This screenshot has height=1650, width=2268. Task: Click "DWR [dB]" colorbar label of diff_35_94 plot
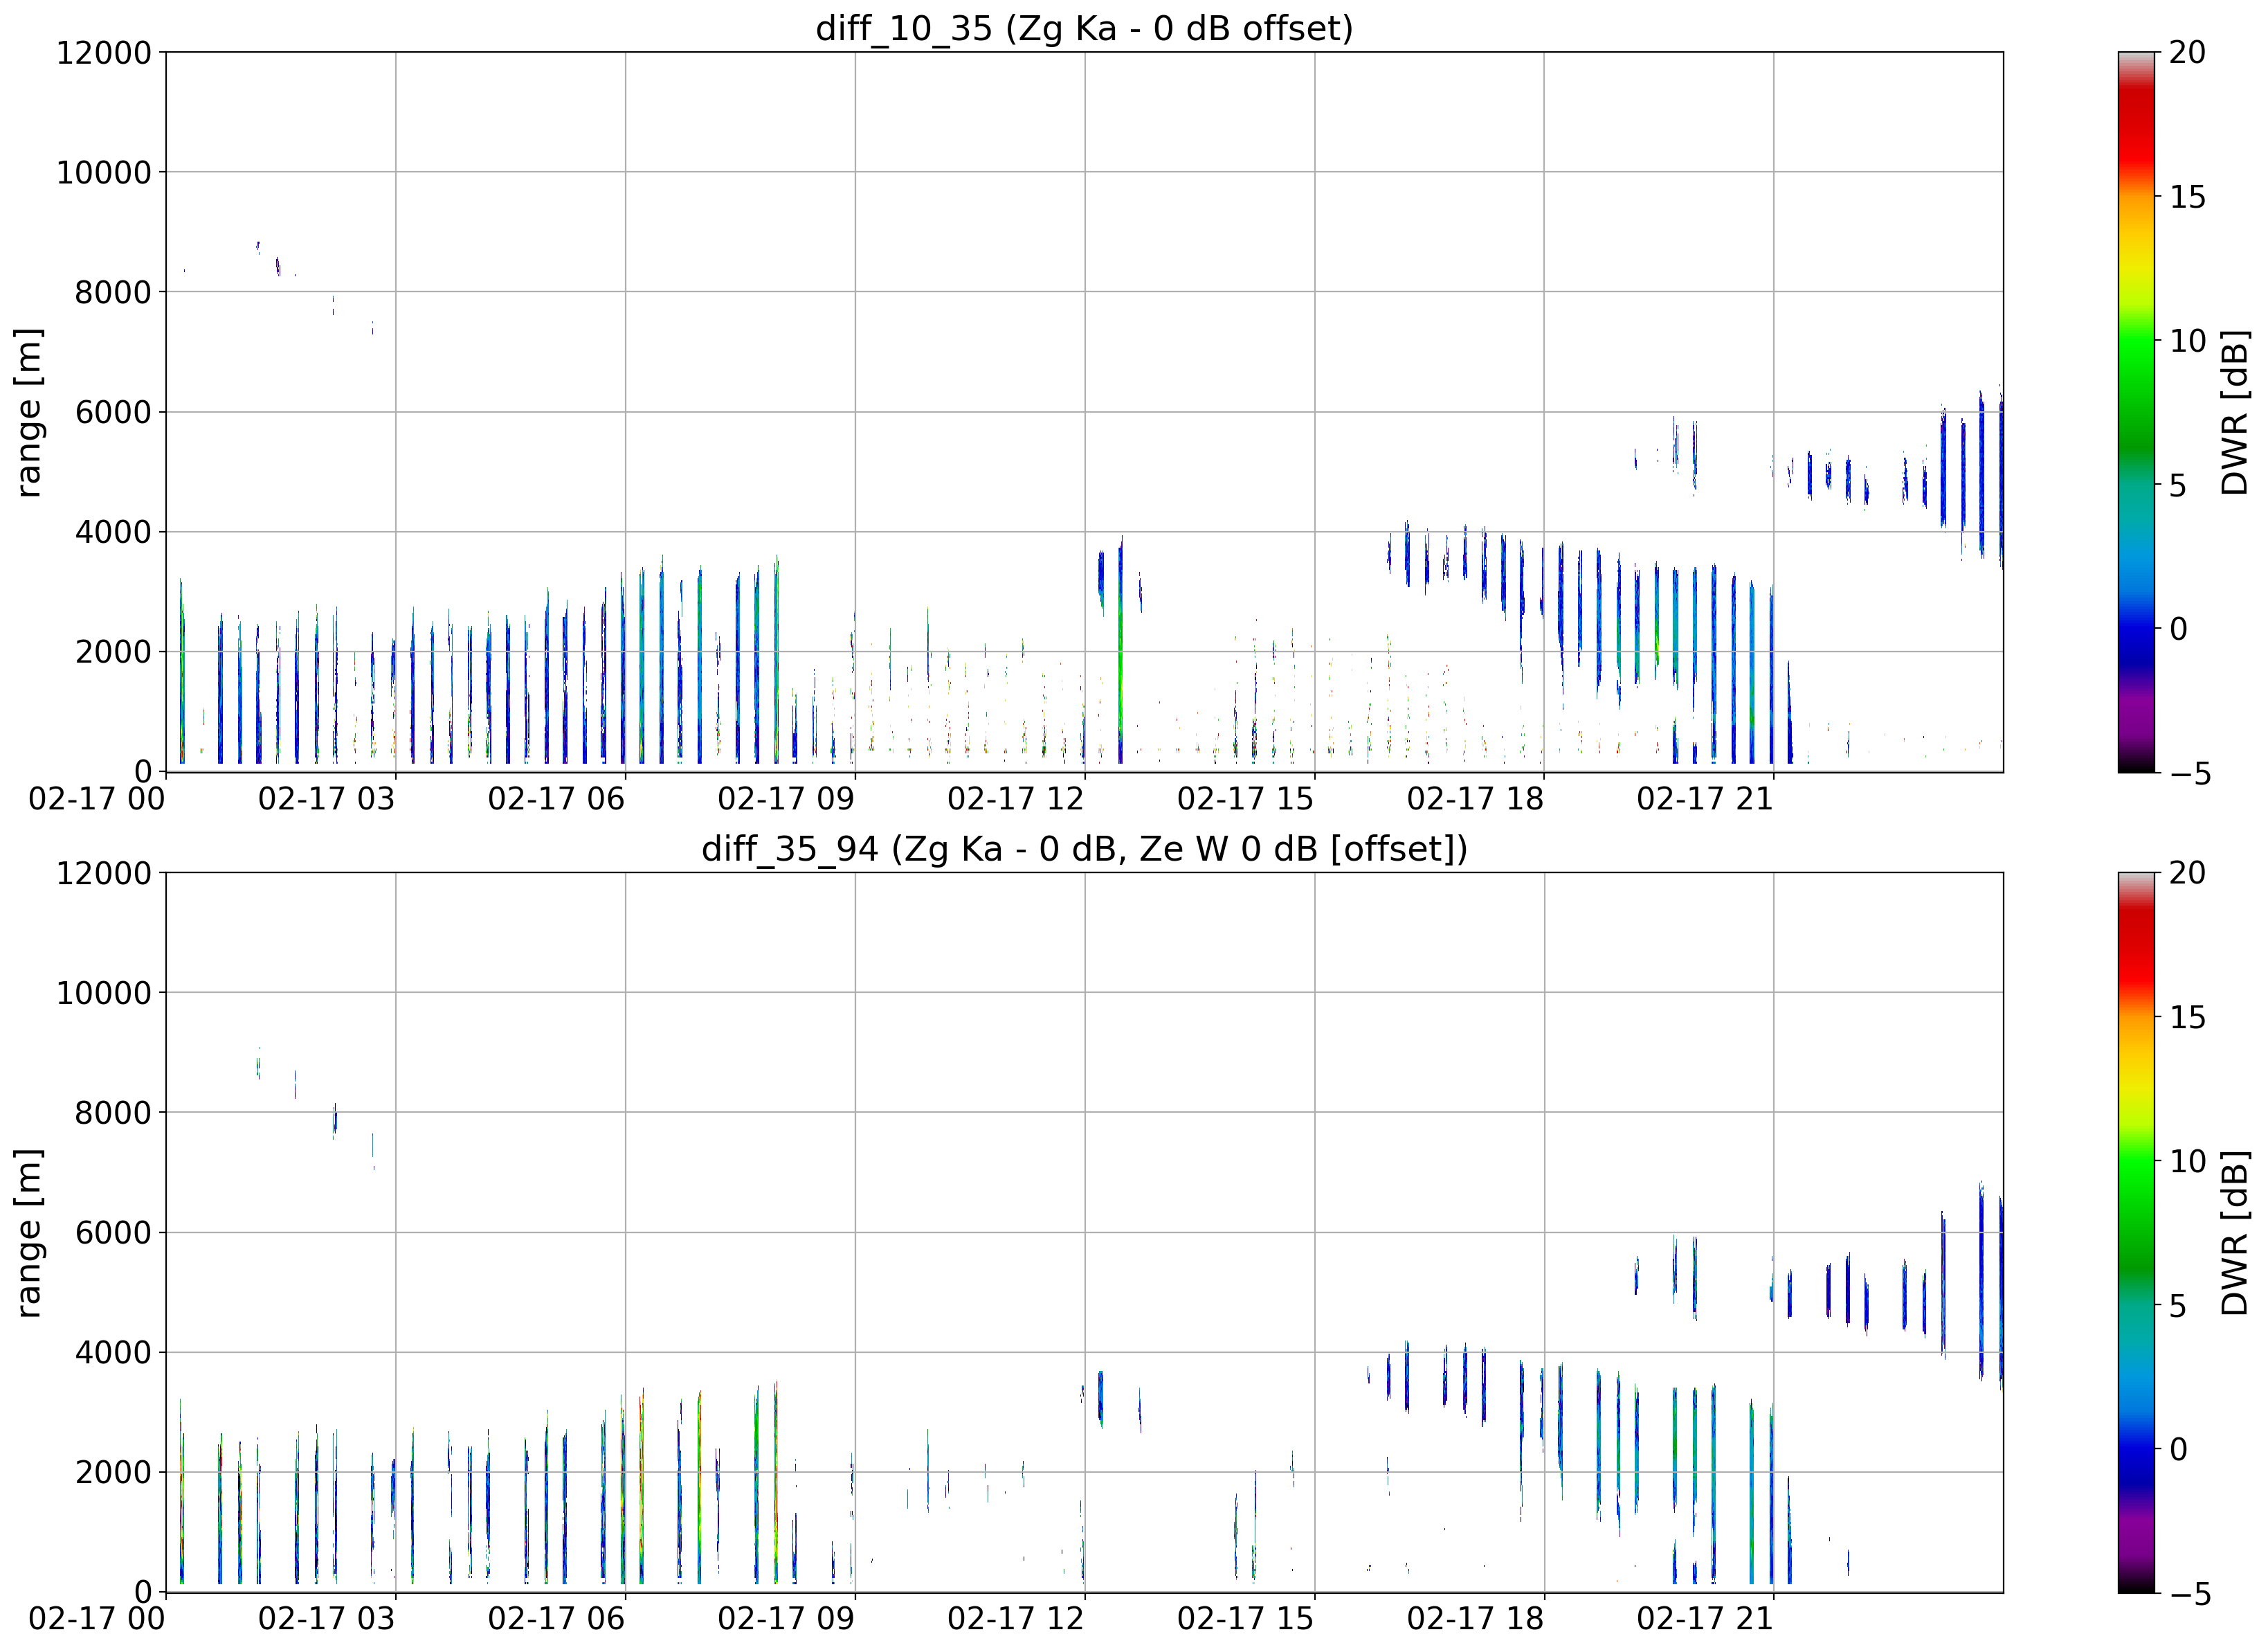coord(2233,1232)
